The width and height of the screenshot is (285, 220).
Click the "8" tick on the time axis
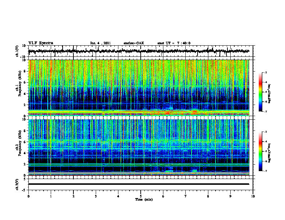point(208,196)
